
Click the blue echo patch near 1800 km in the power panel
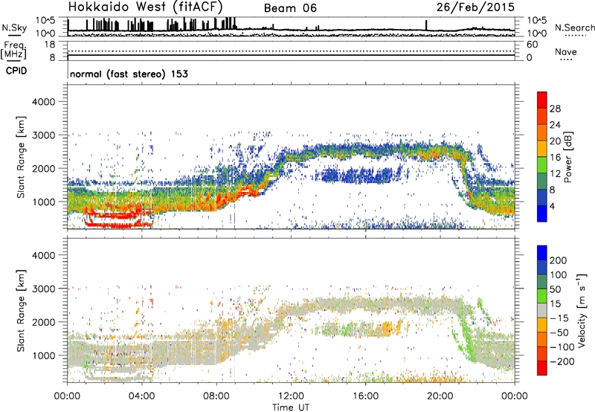357,176
